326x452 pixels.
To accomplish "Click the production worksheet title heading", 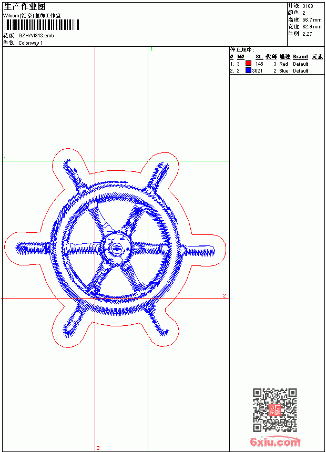I will (x=25, y=7).
